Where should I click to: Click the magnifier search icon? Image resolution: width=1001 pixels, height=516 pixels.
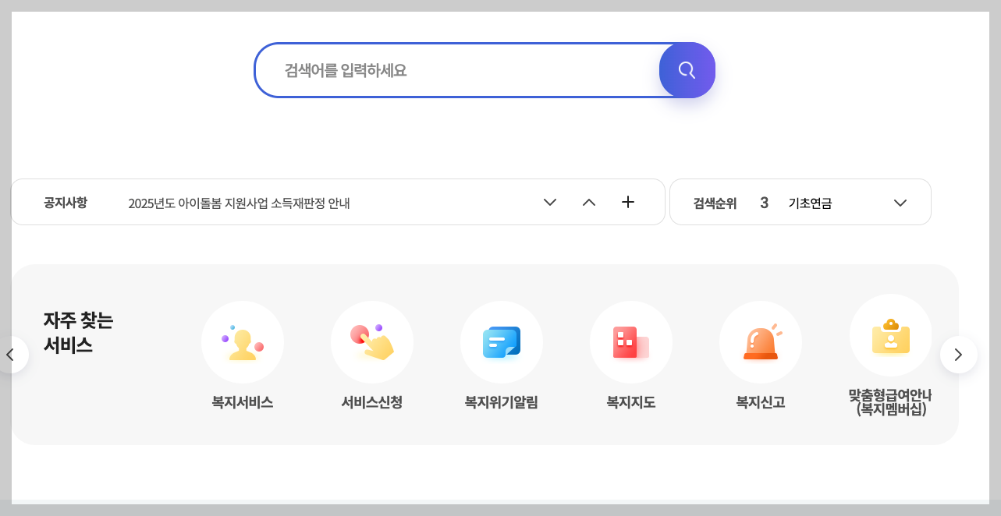click(687, 70)
